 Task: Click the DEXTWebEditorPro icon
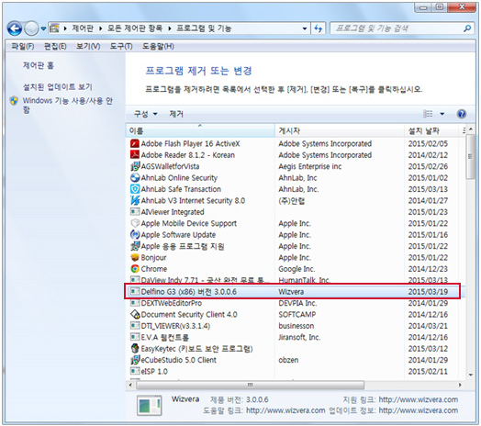click(135, 303)
